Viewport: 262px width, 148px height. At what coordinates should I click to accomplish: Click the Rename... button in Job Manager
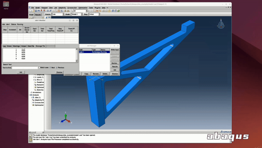point(96,74)
